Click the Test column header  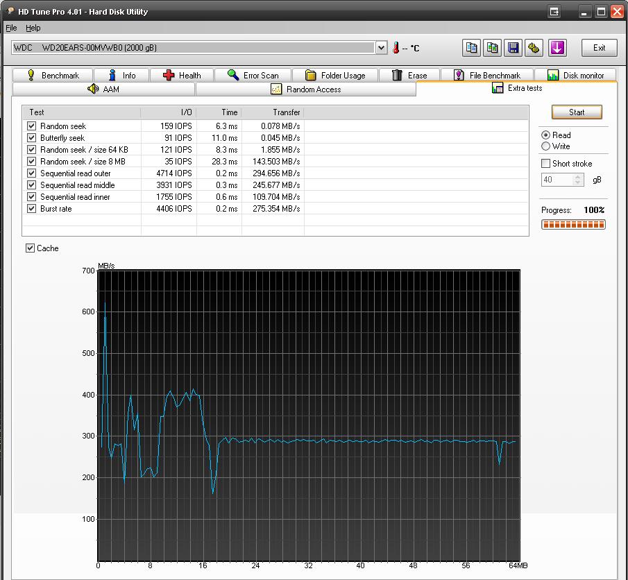[82, 112]
